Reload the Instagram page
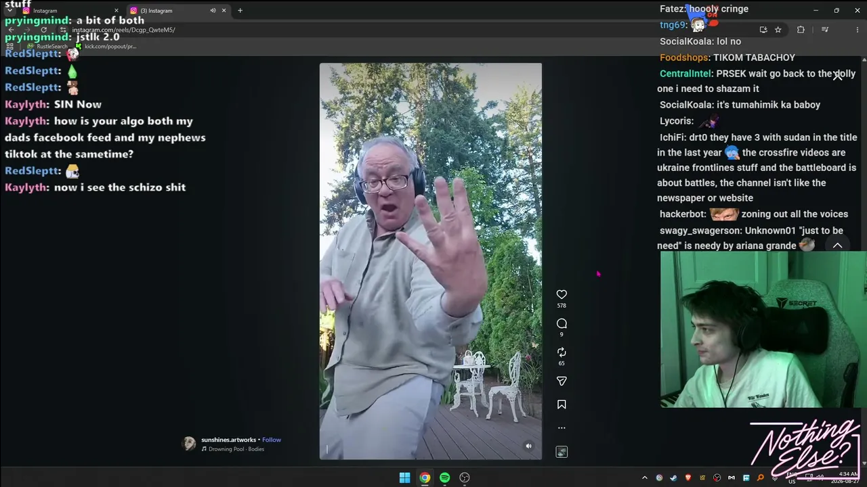Viewport: 867px width, 487px height. tap(44, 30)
